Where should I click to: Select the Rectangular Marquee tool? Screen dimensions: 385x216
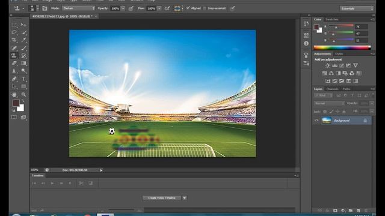(14, 25)
